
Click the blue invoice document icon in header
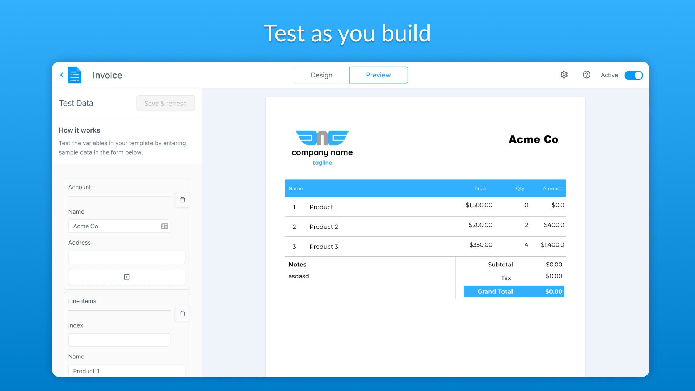(75, 75)
